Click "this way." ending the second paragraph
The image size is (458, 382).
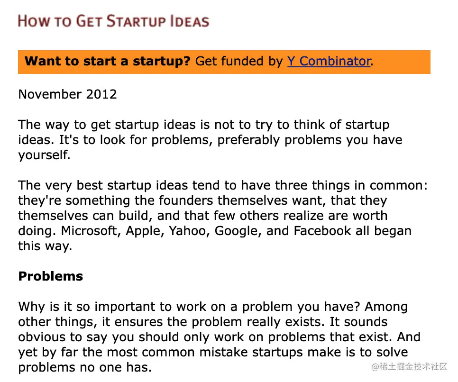click(45, 246)
